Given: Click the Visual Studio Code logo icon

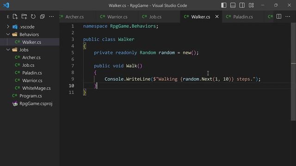Looking at the screenshot, I should [6, 5].
